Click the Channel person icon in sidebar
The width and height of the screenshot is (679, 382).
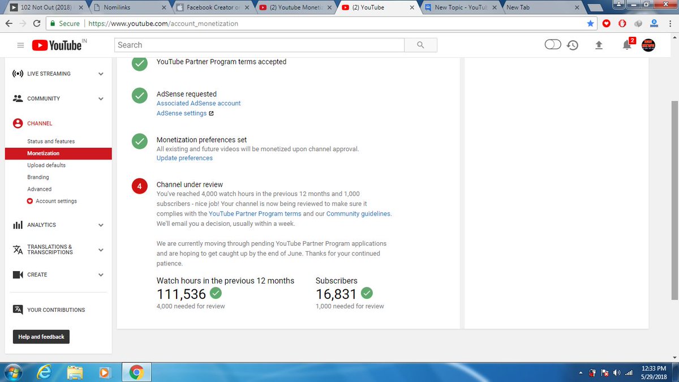click(18, 123)
